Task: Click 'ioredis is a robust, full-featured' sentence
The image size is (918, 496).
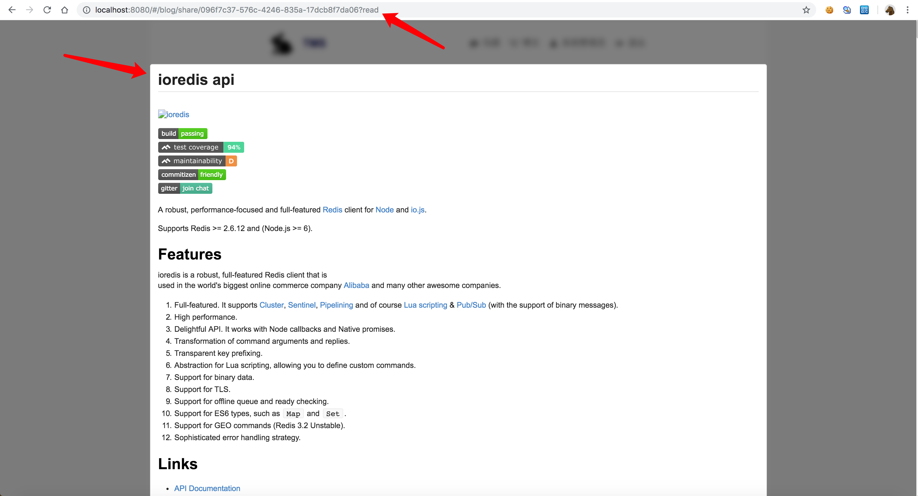Action: (242, 275)
